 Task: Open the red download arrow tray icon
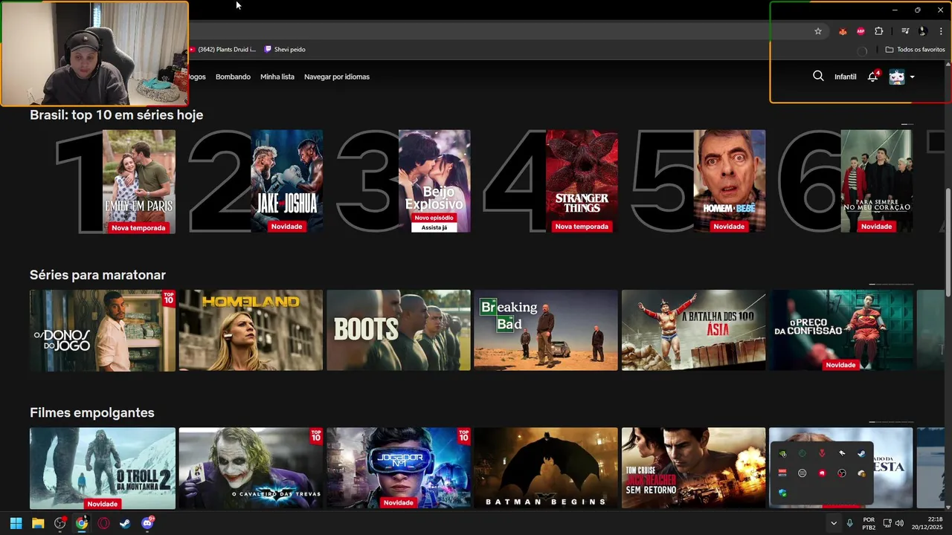tap(822, 453)
